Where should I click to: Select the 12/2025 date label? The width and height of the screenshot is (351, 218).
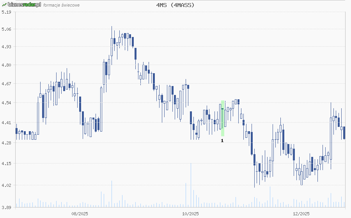click(301, 213)
